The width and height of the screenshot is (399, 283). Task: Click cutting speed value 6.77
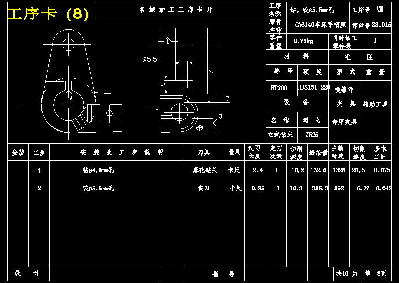[363, 189]
